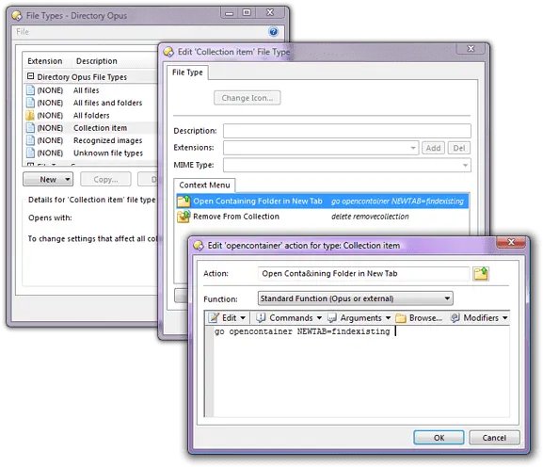Screen dimensions: 543x467
Task: Click the Add extension button
Action: [433, 148]
